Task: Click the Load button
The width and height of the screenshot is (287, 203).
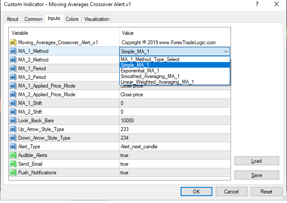Action: [256, 161]
